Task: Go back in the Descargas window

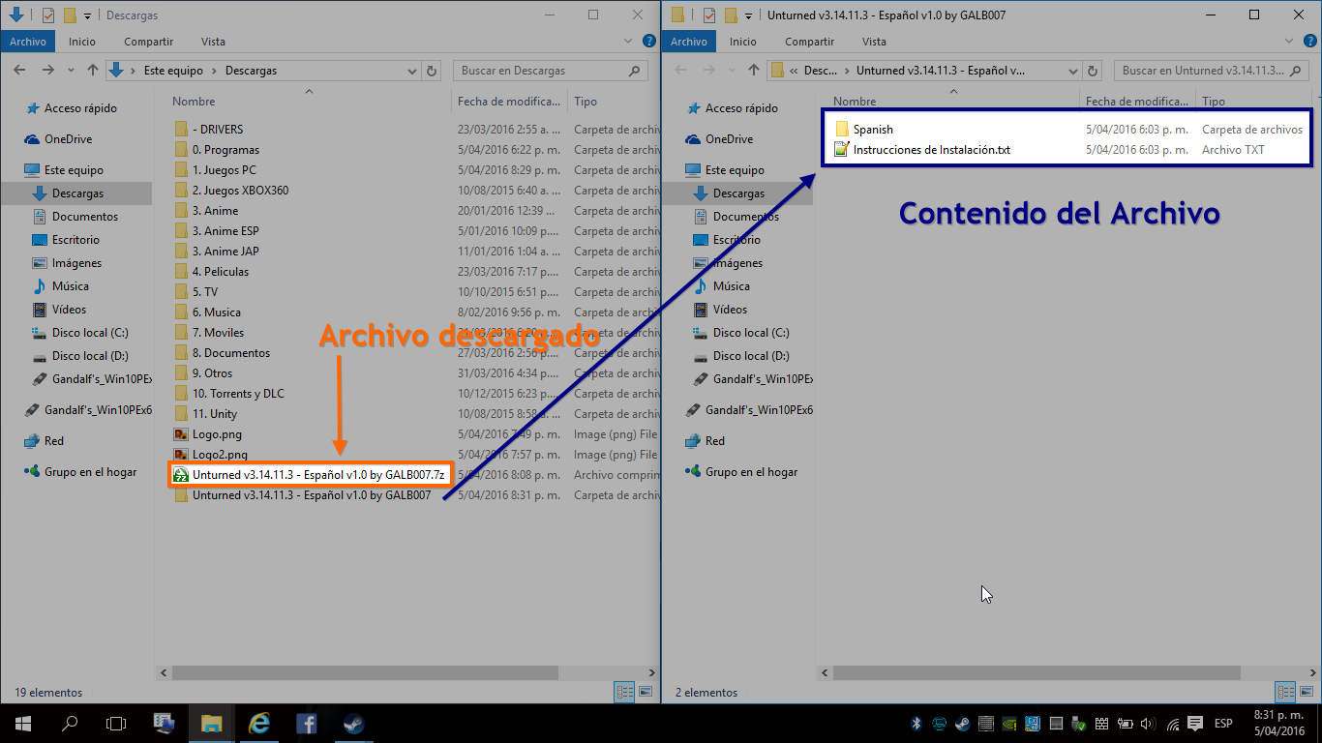Action: (x=20, y=71)
